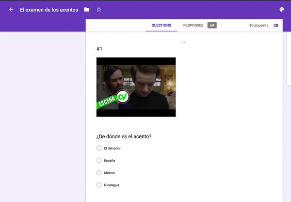Edit the El Salvador option label text
The width and height of the screenshot is (291, 202).
[112, 148]
